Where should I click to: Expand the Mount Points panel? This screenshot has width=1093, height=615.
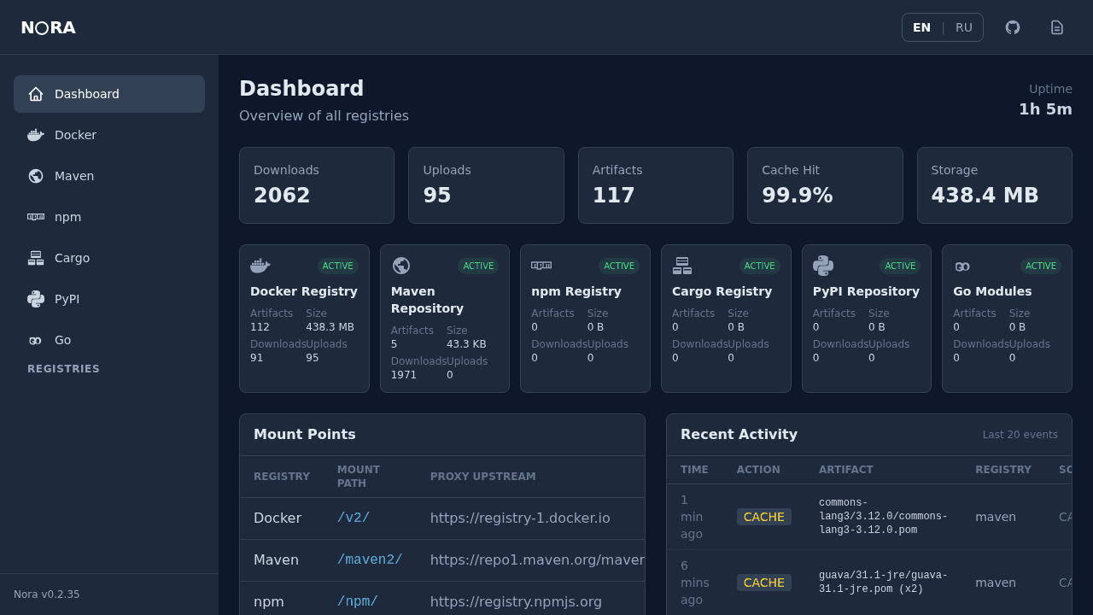coord(305,434)
